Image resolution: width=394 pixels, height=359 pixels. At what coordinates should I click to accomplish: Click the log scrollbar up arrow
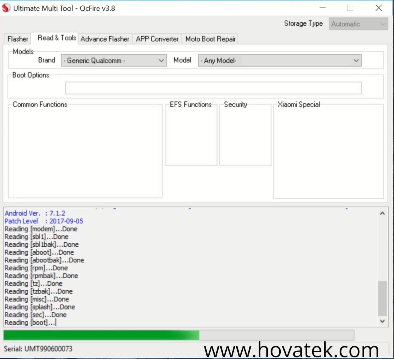pos(383,213)
